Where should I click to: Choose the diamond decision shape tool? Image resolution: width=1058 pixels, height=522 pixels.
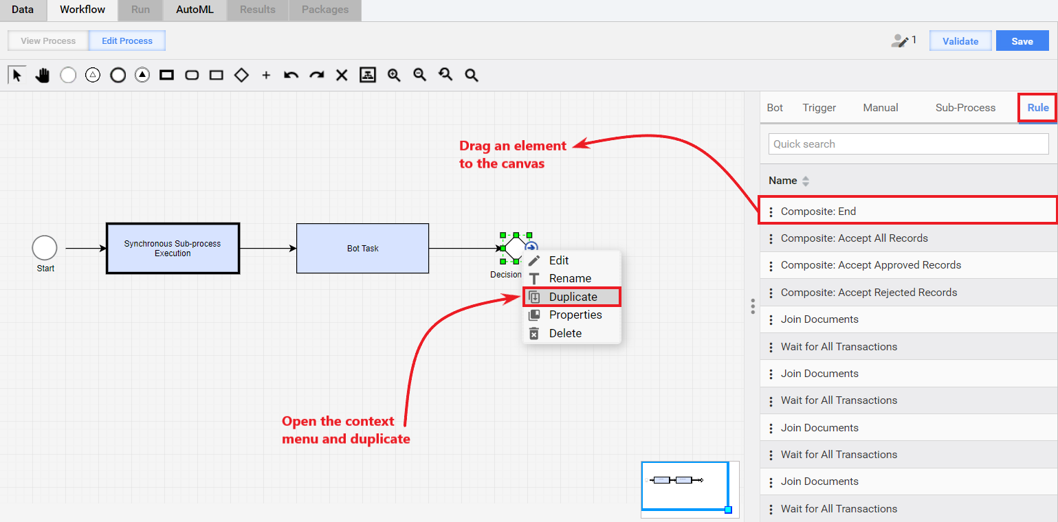click(241, 75)
